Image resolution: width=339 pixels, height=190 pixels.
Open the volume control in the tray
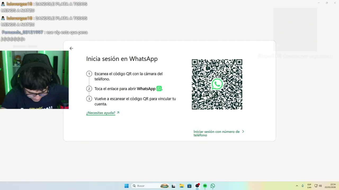[320, 186]
